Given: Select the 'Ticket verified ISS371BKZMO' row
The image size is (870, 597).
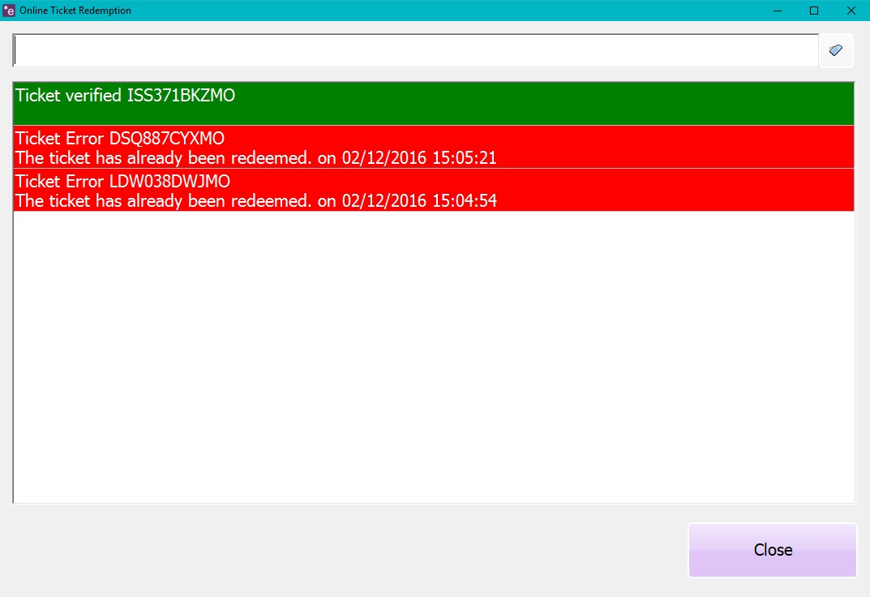Looking at the screenshot, I should (433, 104).
